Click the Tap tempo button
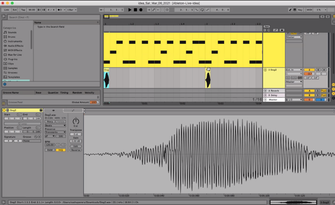335x205 pixels. pyautogui.click(x=23, y=9)
